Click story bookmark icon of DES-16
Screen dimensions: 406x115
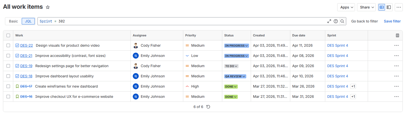[17, 97]
